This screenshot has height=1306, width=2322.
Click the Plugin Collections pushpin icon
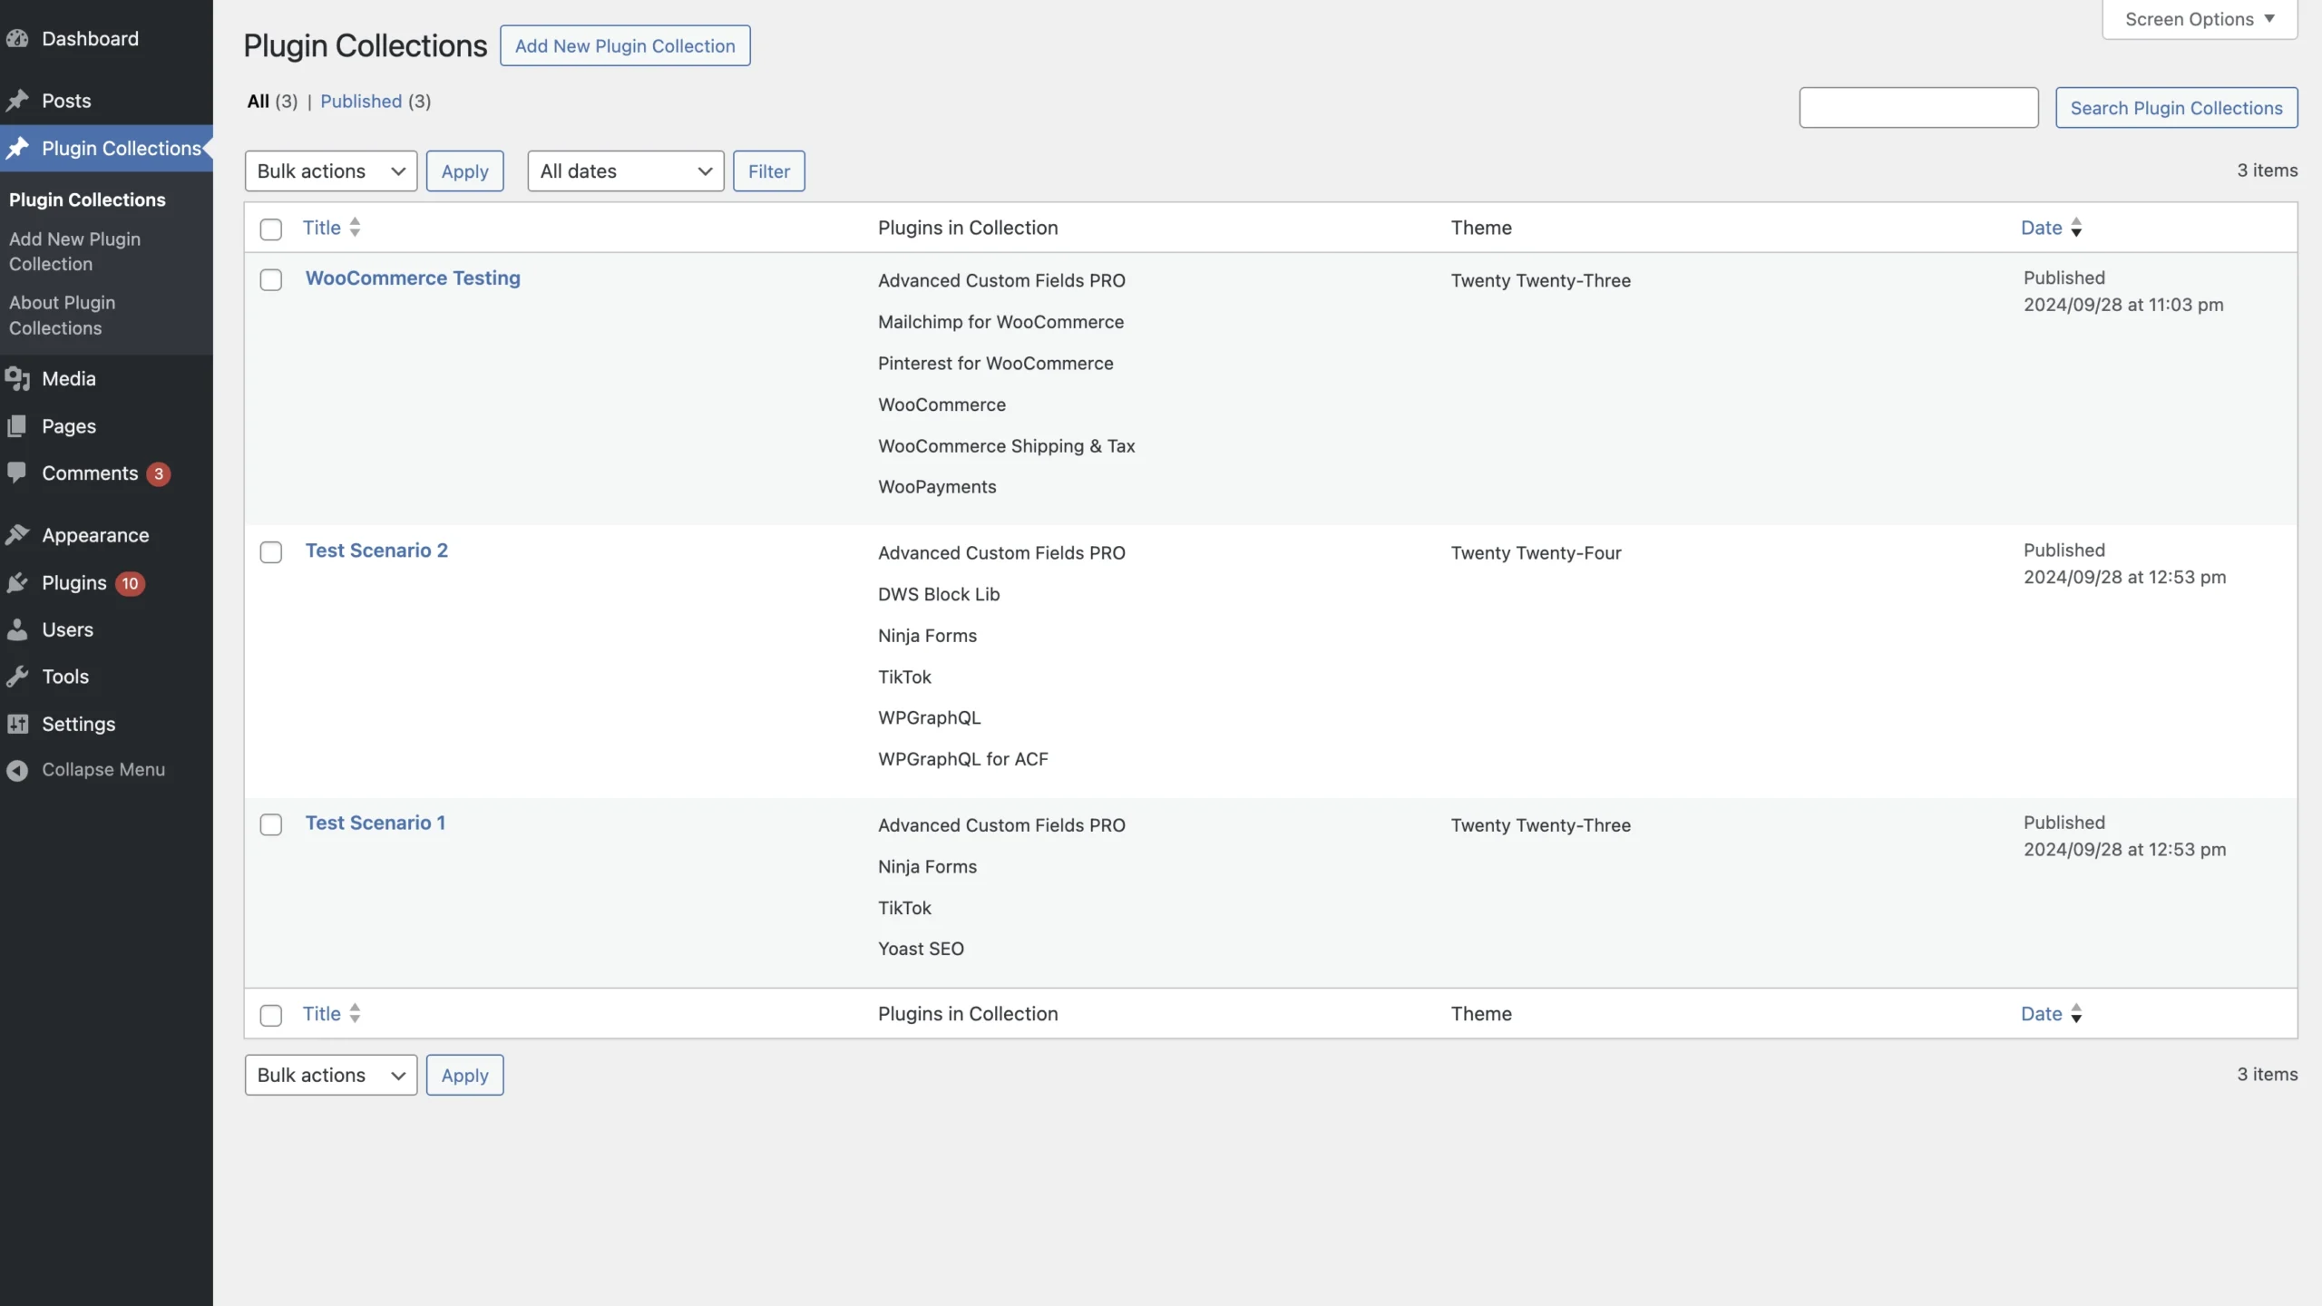(x=17, y=148)
